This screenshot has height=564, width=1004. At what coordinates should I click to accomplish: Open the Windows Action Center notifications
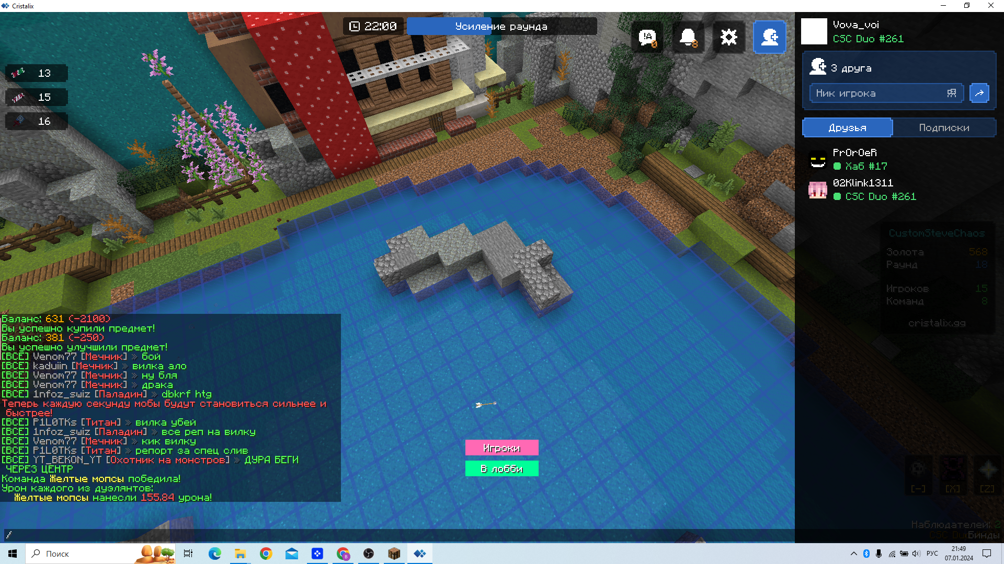pos(987,554)
